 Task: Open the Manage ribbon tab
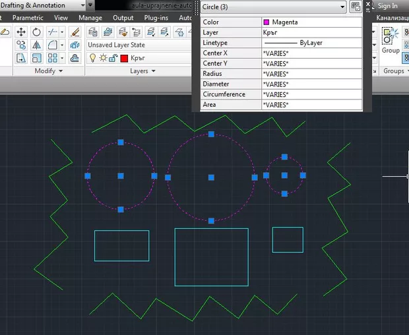coord(90,18)
